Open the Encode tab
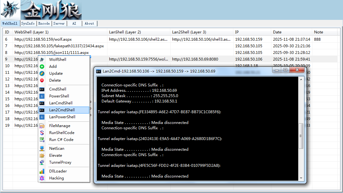This screenshot has width=343, height=193. click(x=44, y=23)
